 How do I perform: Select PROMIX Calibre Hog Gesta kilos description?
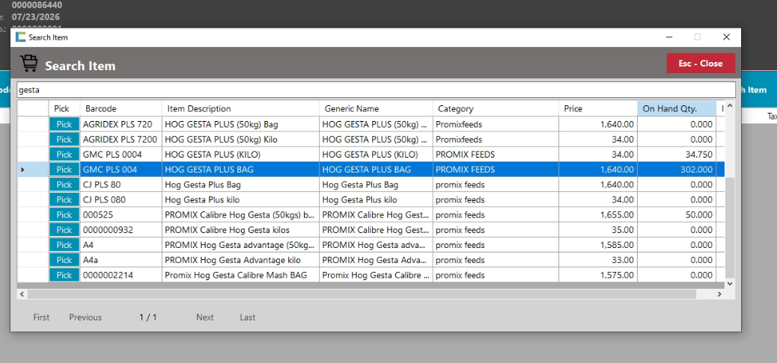(x=240, y=230)
